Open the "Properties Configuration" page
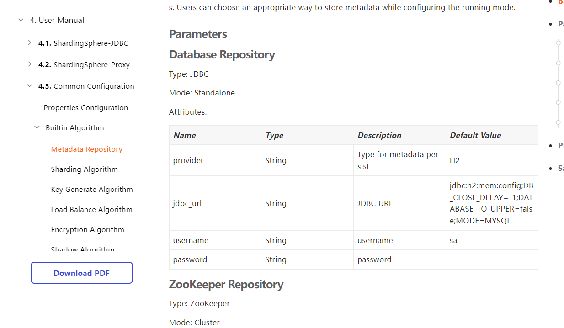This screenshot has height=328, width=564. [85, 107]
